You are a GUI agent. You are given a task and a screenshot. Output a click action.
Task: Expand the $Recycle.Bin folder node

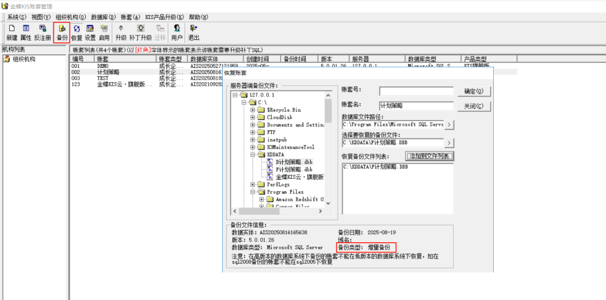click(x=252, y=110)
